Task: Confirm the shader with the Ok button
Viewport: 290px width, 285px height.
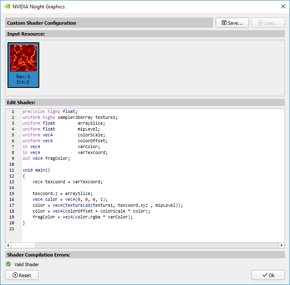Action: tap(268, 275)
